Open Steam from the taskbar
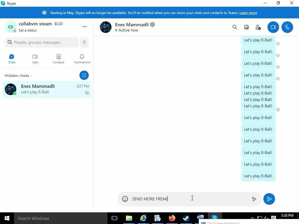The height and width of the screenshot is (224, 299). point(186,218)
